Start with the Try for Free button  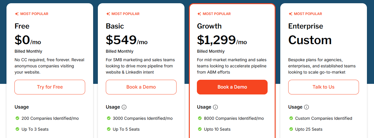pos(50,87)
